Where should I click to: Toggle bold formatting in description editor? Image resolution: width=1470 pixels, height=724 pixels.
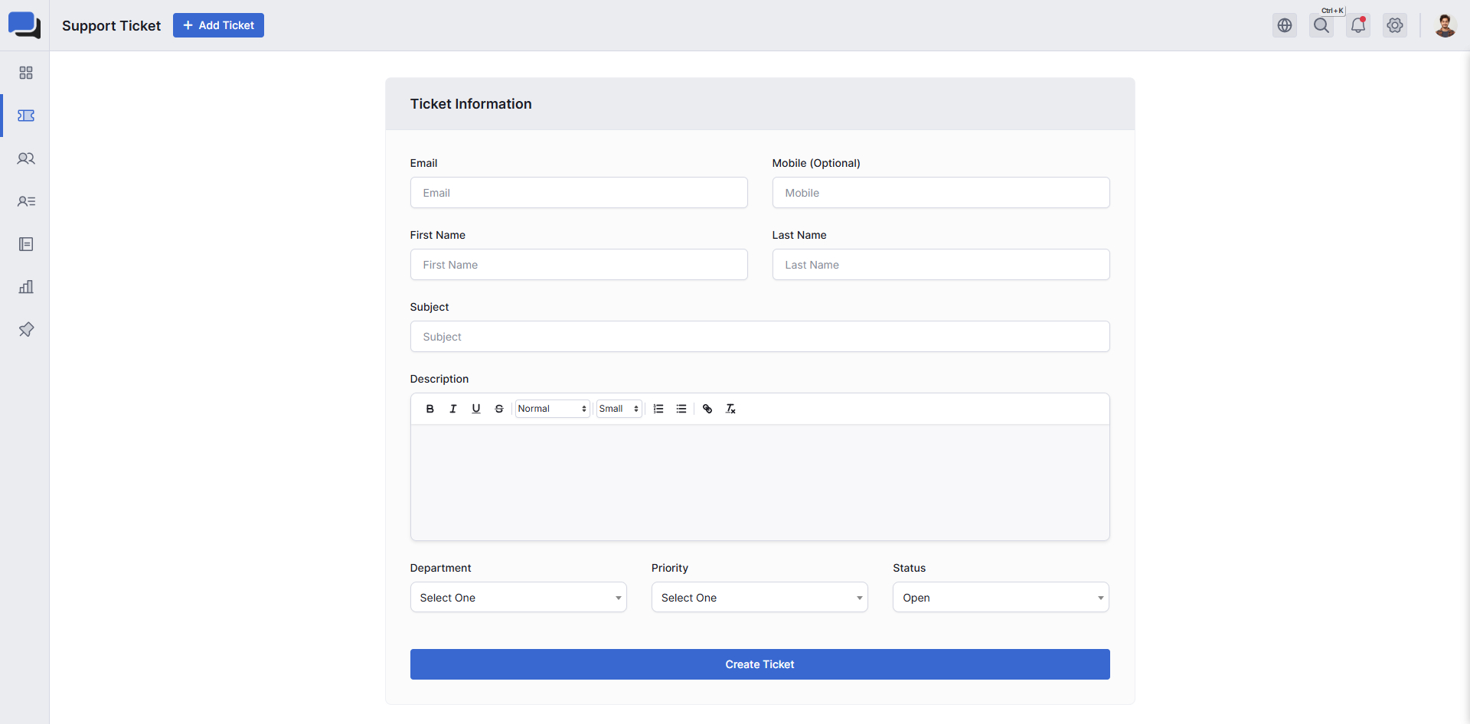[x=430, y=409]
